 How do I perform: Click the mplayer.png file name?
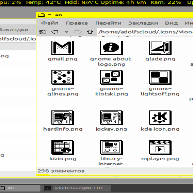[x=160, y=159]
